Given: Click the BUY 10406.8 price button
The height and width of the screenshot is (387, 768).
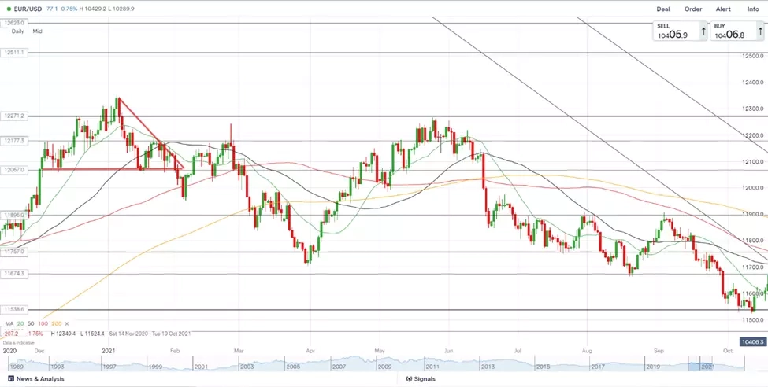Looking at the screenshot, I should click(x=736, y=31).
